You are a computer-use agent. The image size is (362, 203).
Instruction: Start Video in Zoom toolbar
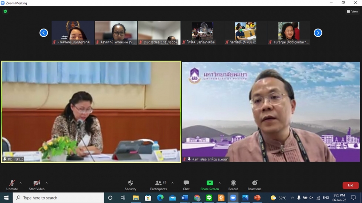pos(37,185)
